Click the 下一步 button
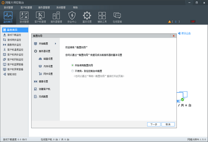Screen dimensions: 208x142 pos(154,124)
